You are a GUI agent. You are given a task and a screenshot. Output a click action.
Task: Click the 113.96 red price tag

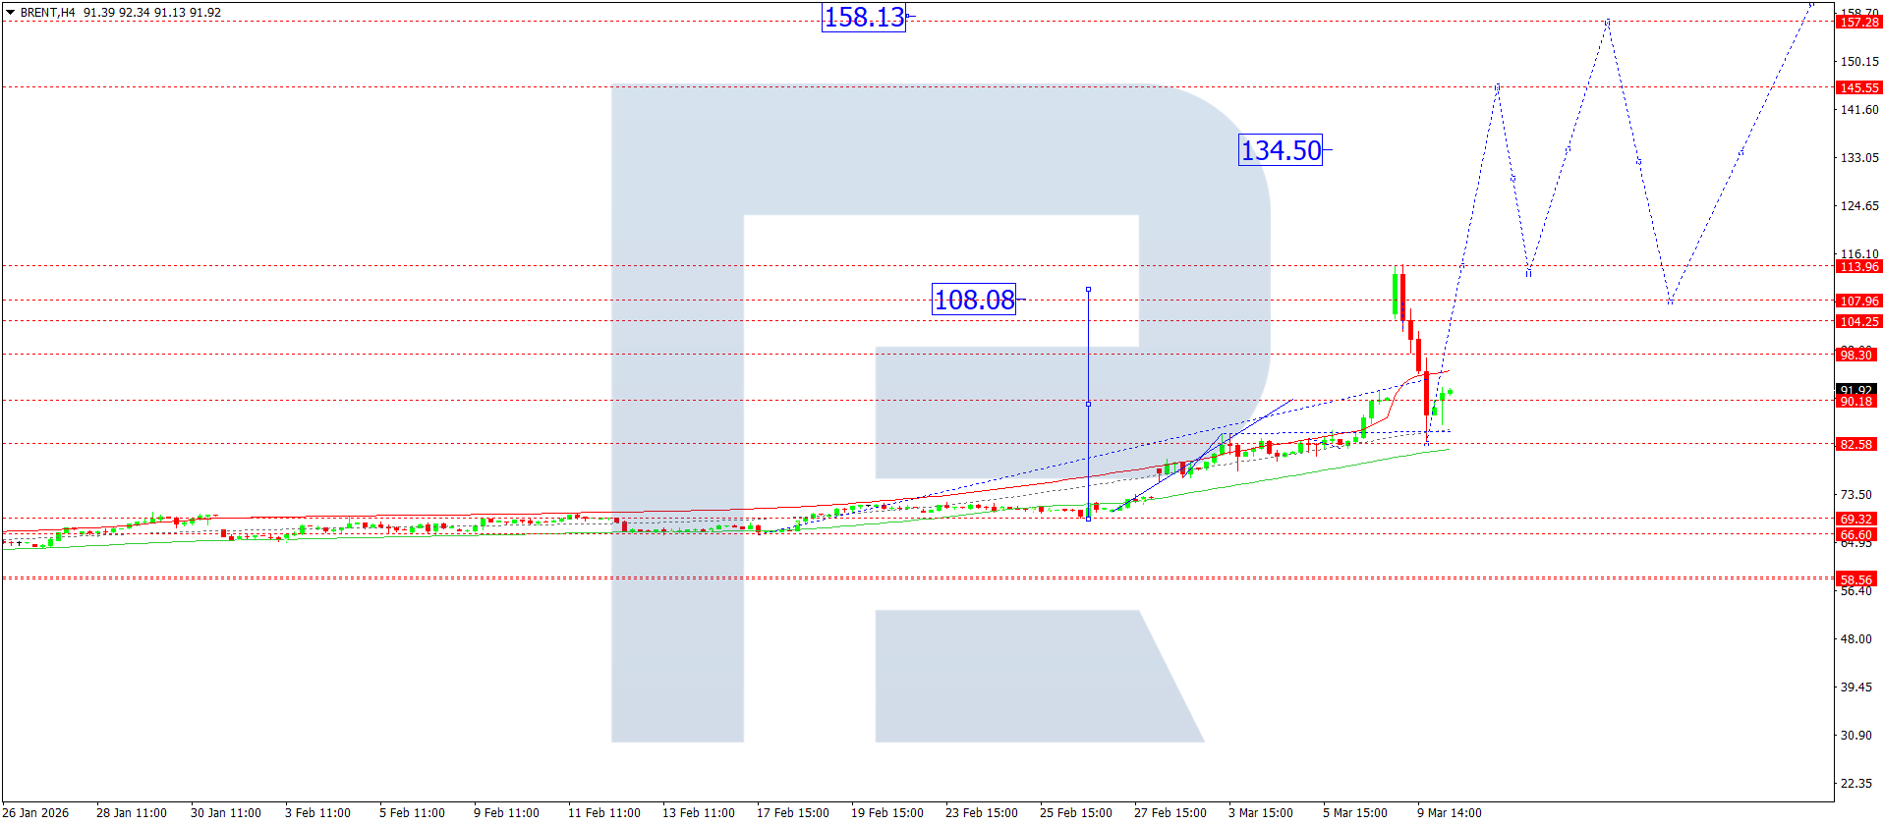(1857, 266)
